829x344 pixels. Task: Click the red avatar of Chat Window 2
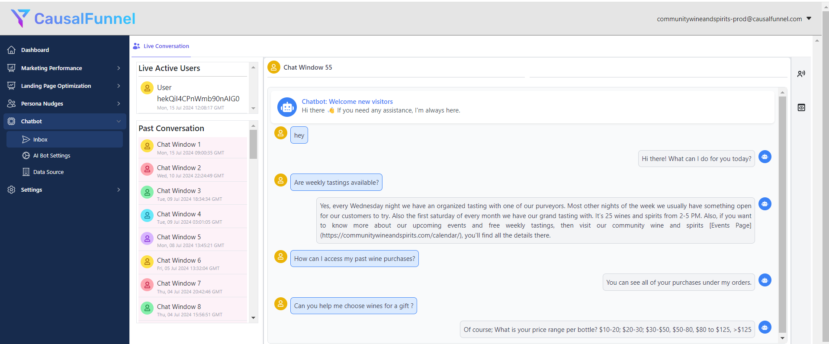point(147,169)
